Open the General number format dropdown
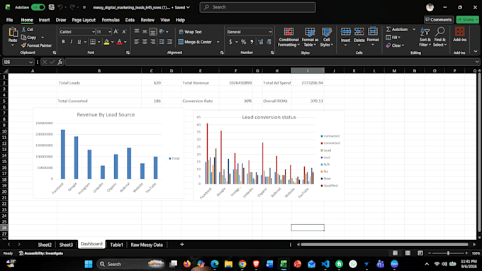This screenshot has width=482, height=271. point(270,32)
